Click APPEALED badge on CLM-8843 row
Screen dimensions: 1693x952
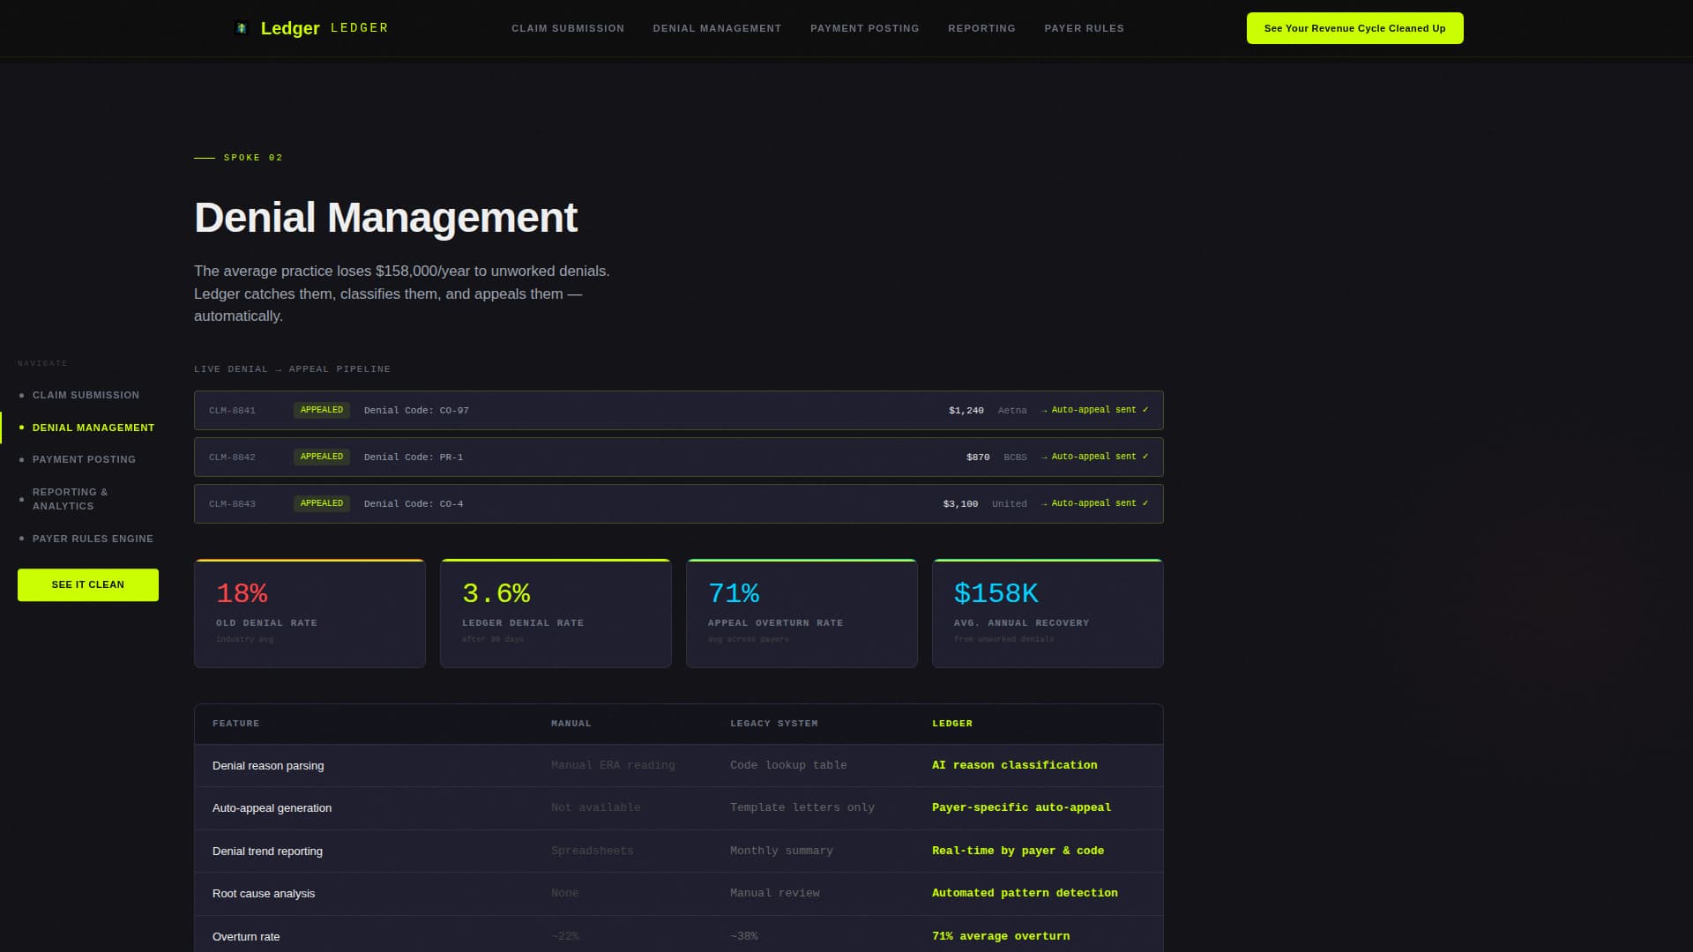point(322,503)
